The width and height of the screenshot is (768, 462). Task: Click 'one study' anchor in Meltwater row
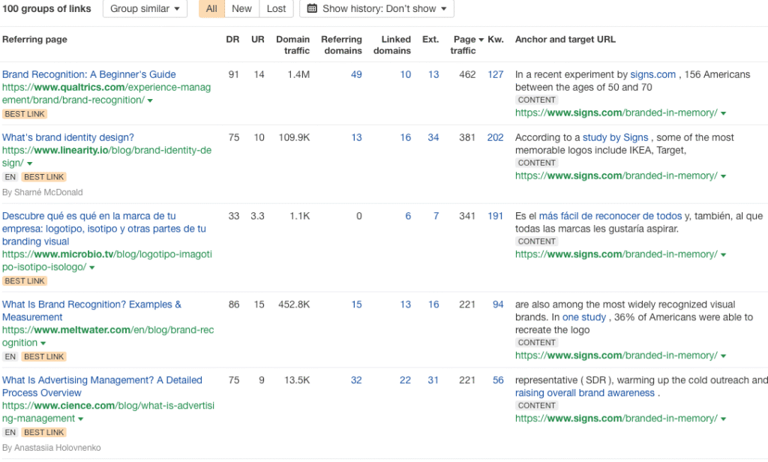[583, 317]
